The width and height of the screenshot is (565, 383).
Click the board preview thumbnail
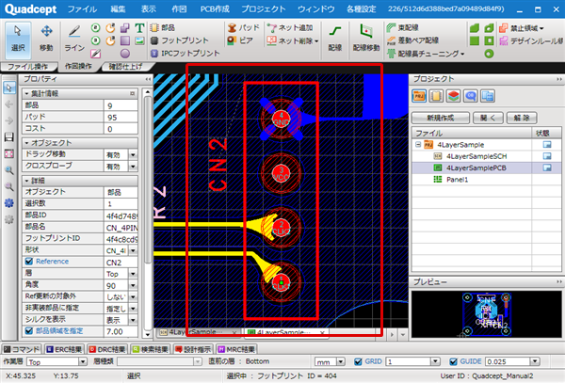487,314
